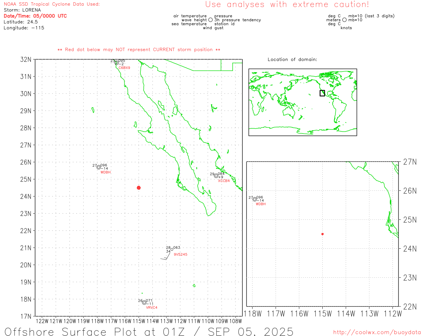
Task: Select WDBH station circle in inset map
Action: click(255, 199)
